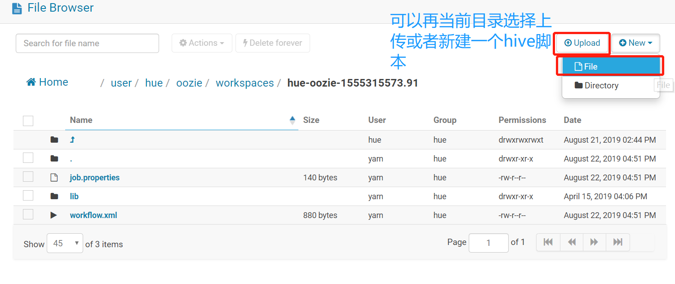
Task: Click the file icon next to job.properties
Action: (54, 178)
